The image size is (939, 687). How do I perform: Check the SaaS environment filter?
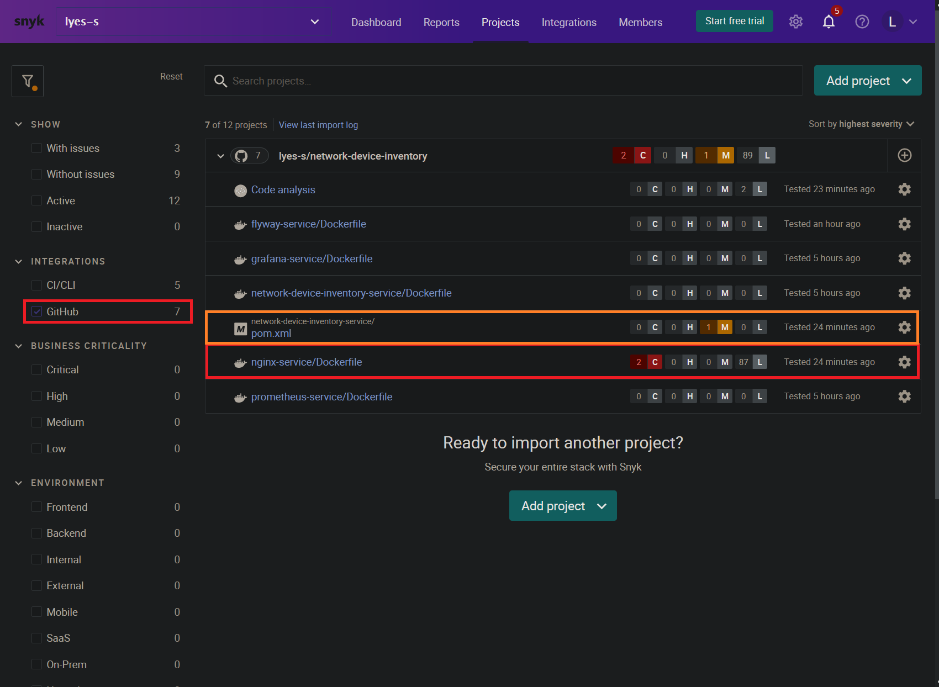pyautogui.click(x=37, y=638)
